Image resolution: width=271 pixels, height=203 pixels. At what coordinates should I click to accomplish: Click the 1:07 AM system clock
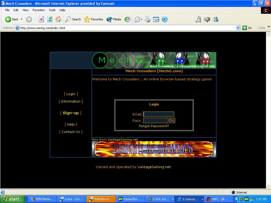coord(261,199)
